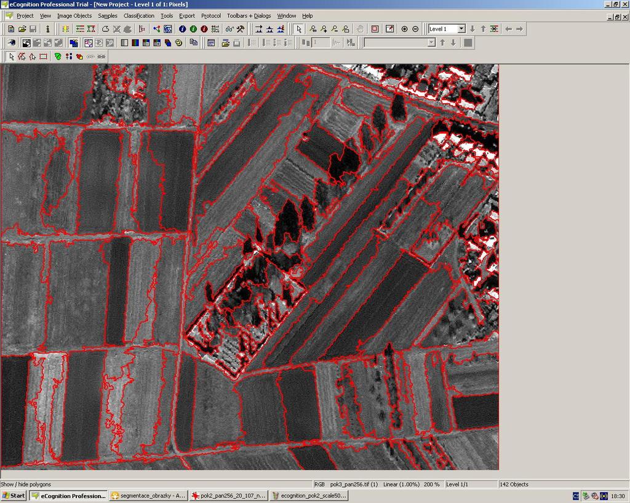Click the green circle info icon
This screenshot has height=503, width=630.
click(193, 29)
